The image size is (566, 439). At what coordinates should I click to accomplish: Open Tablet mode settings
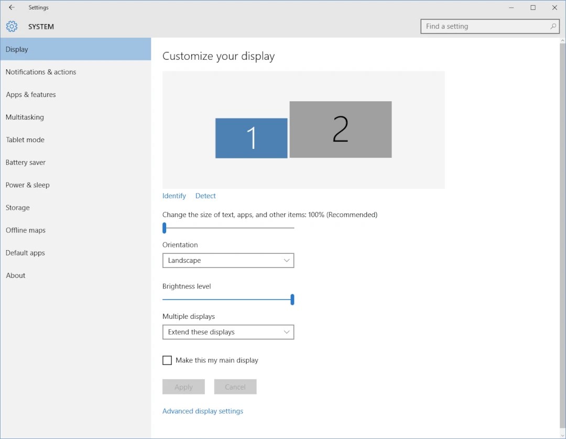[25, 140]
